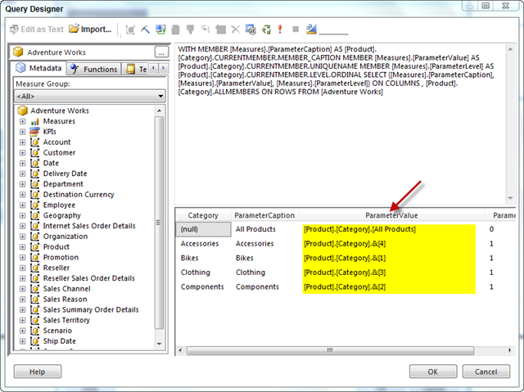Click inside the MDX query text area
Viewport: 524px width, 392px height.
click(341, 124)
